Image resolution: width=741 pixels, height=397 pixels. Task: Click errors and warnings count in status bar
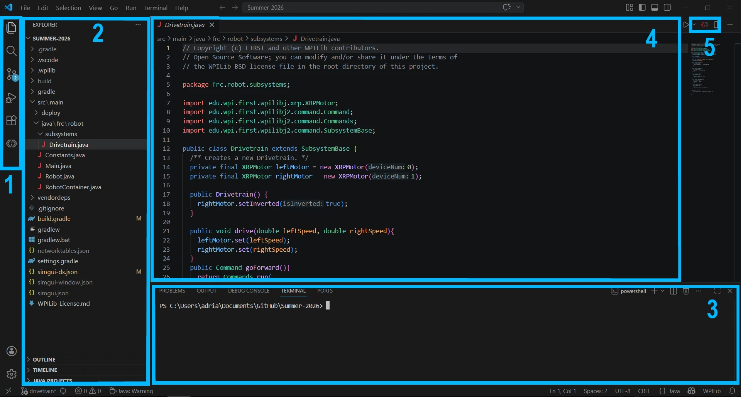coord(88,391)
